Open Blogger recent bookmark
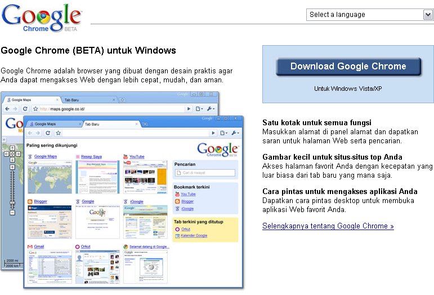 click(x=187, y=201)
